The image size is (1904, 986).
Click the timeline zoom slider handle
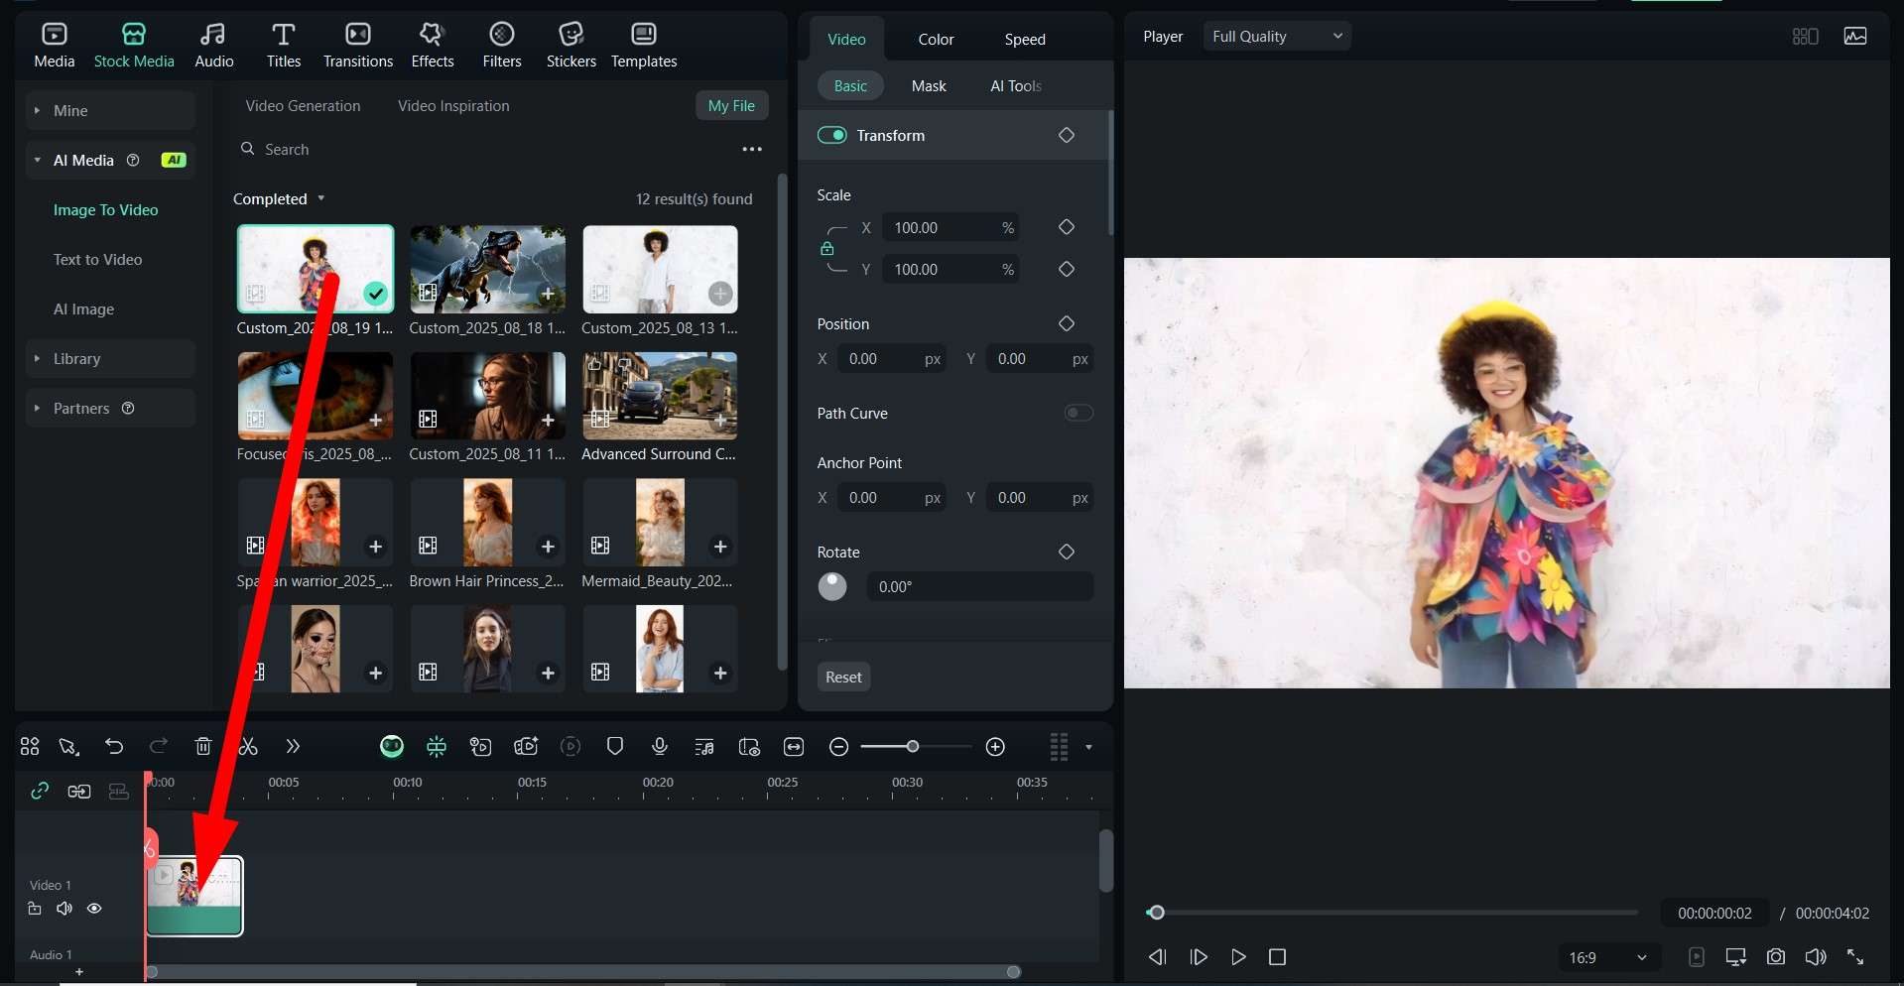click(x=913, y=746)
